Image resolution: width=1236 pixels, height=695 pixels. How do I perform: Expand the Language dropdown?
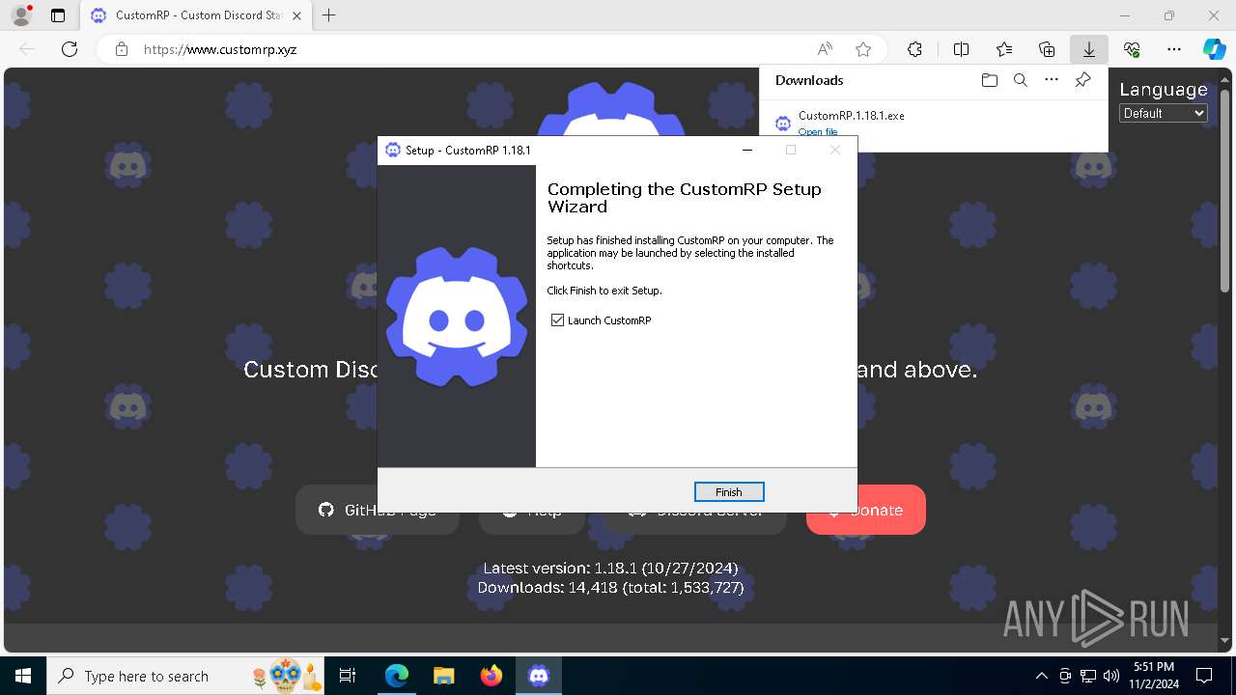pos(1164,113)
